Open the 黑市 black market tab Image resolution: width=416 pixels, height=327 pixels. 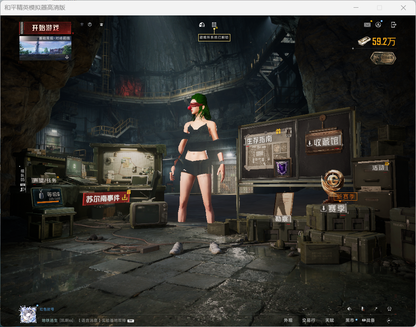tap(350, 321)
